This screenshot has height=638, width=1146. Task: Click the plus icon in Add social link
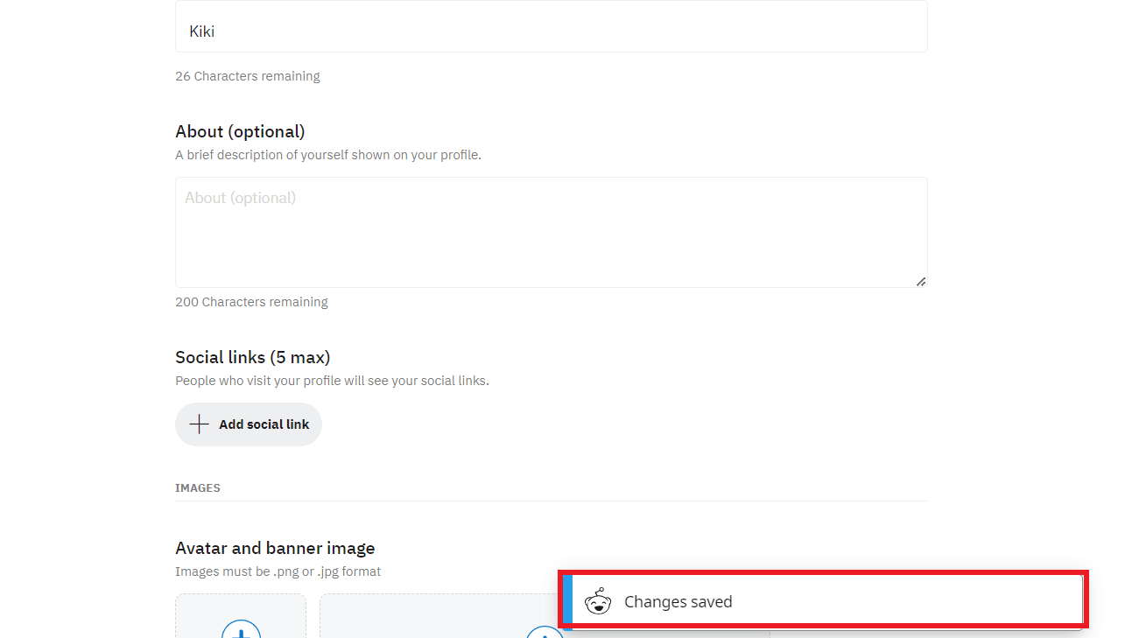(200, 424)
